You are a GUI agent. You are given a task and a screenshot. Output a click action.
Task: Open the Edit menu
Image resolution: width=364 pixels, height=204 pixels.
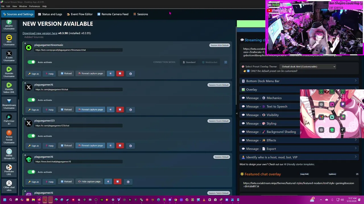8,6
